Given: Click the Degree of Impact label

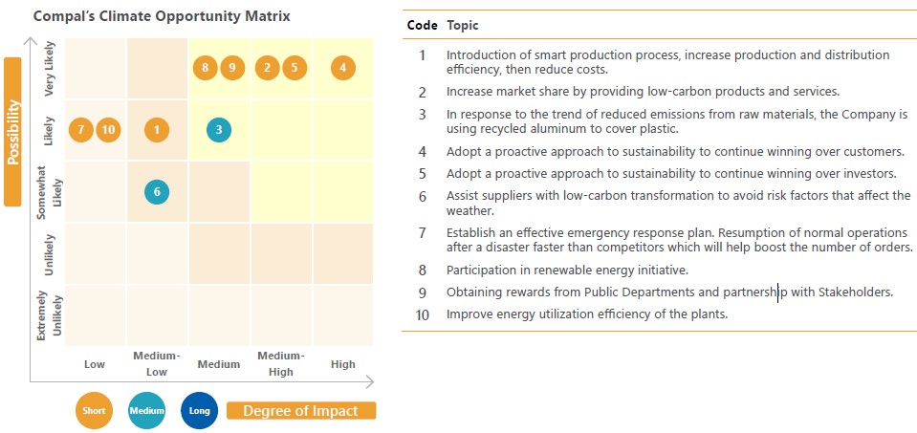Looking at the screenshot, I should click(x=301, y=411).
